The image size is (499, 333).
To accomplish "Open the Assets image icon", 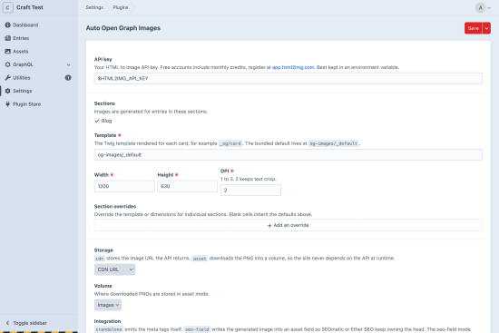I will (7, 51).
